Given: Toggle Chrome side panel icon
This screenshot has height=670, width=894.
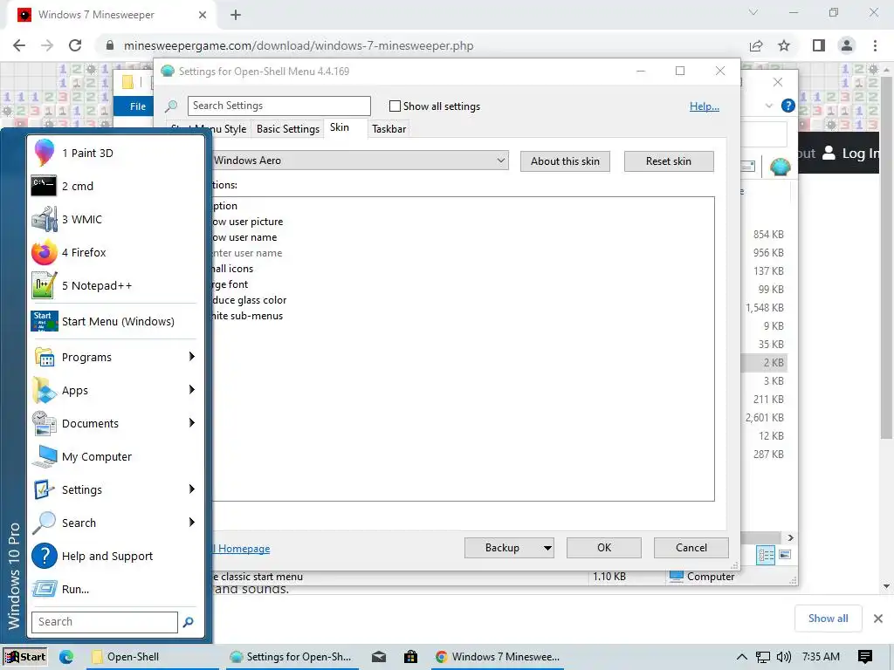Looking at the screenshot, I should point(819,45).
